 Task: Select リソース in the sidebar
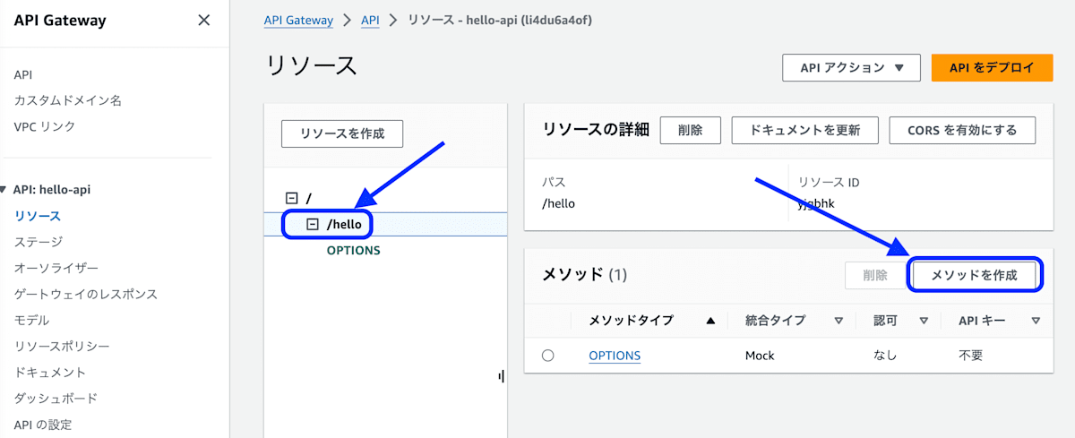coord(38,216)
